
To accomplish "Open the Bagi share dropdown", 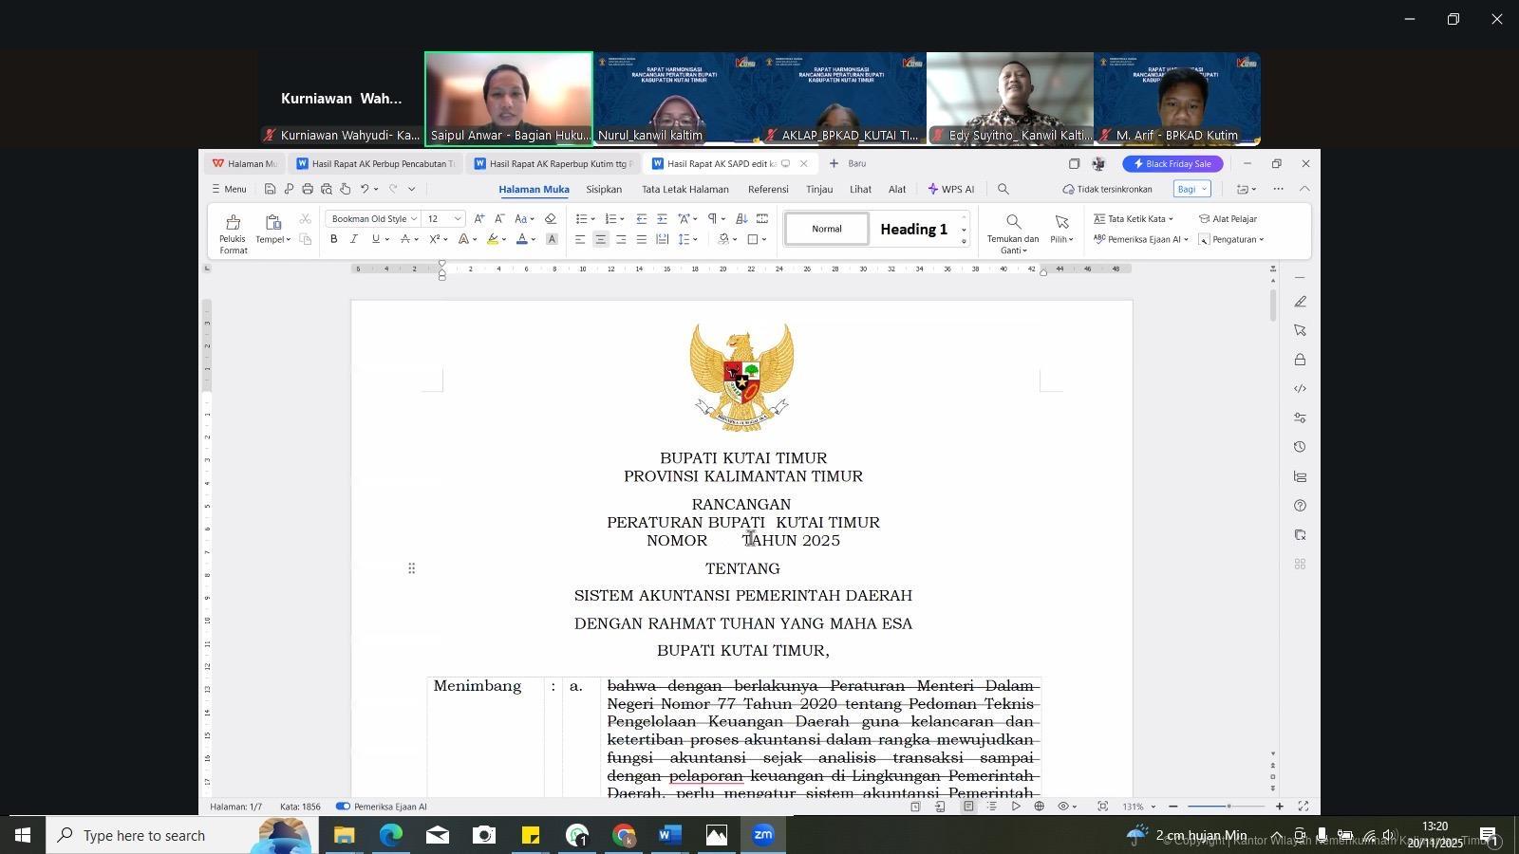I will pos(1191,190).
